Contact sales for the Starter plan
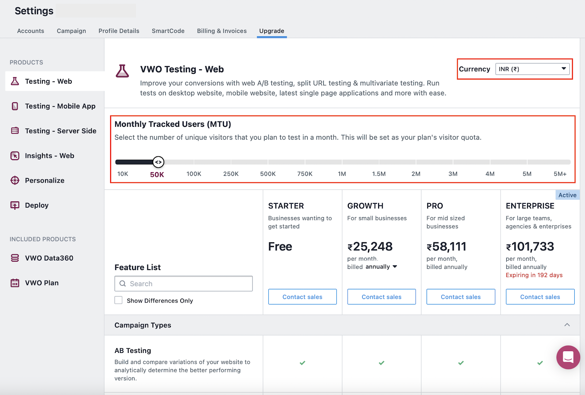This screenshot has height=395, width=585. [302, 297]
